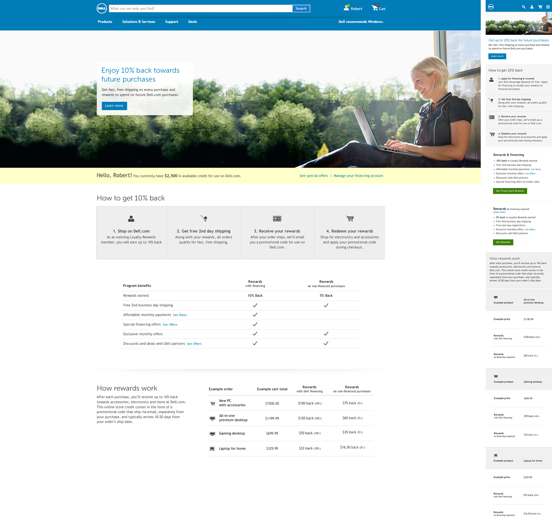Click Dell recommends Windows text
552x531 pixels.
[x=361, y=22]
